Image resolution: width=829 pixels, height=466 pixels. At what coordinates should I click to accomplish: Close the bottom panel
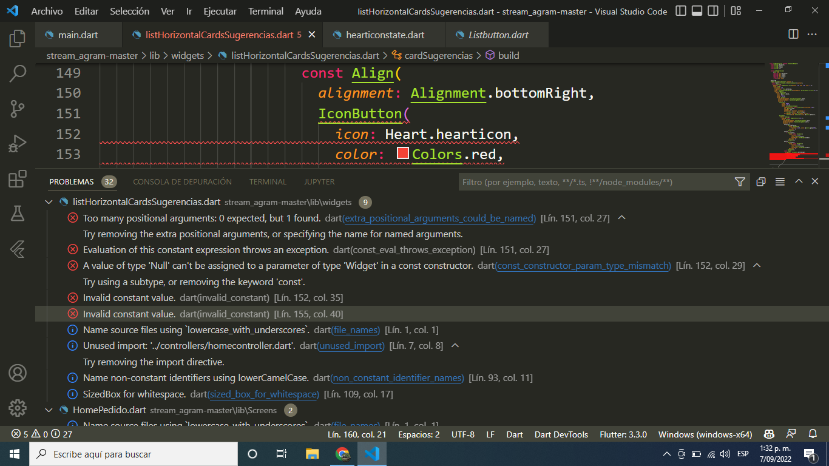(815, 181)
